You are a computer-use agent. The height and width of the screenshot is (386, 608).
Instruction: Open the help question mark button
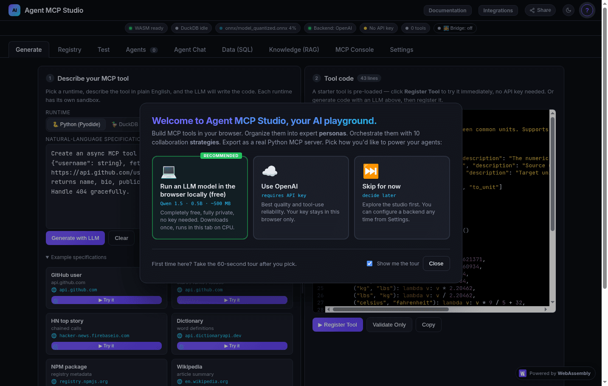point(587,10)
